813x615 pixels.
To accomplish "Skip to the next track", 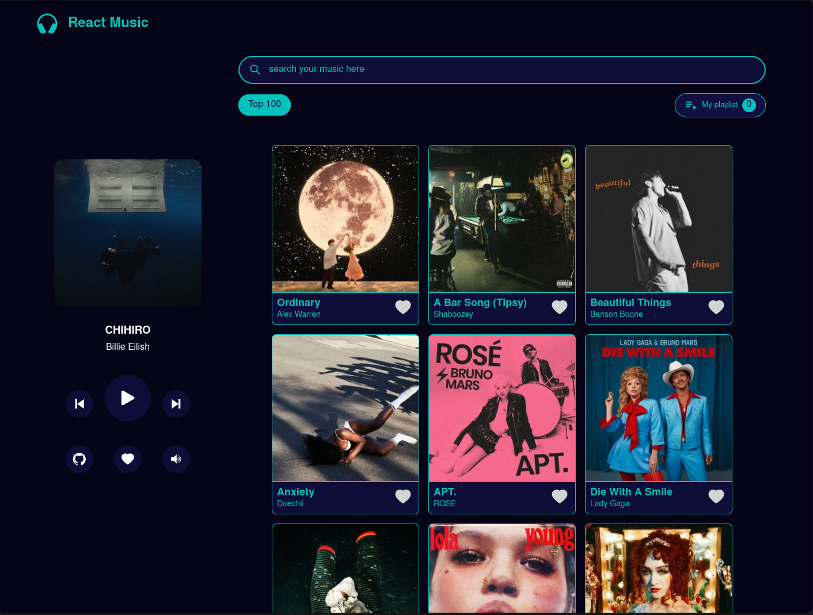I will tap(176, 404).
